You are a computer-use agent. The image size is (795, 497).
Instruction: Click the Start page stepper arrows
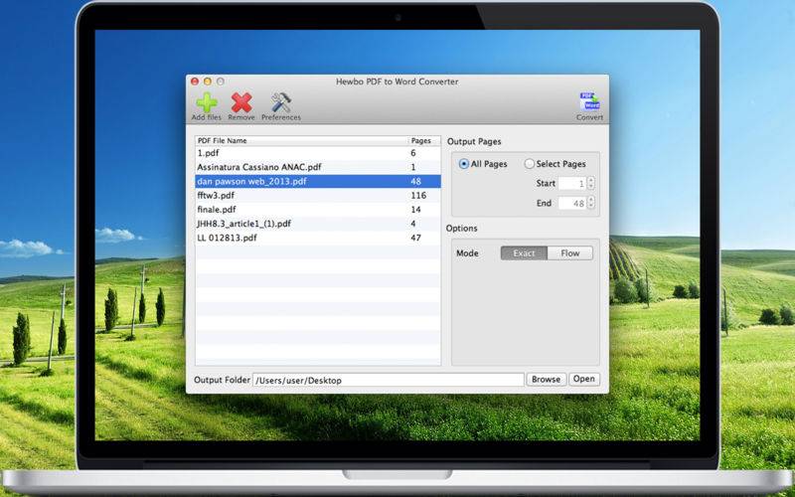(x=590, y=184)
